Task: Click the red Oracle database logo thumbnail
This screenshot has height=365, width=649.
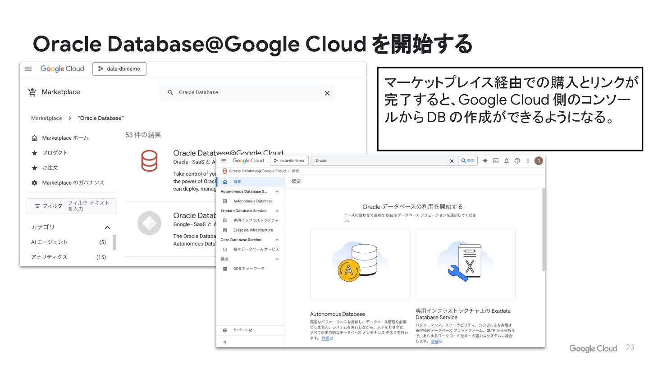Action: click(x=149, y=161)
